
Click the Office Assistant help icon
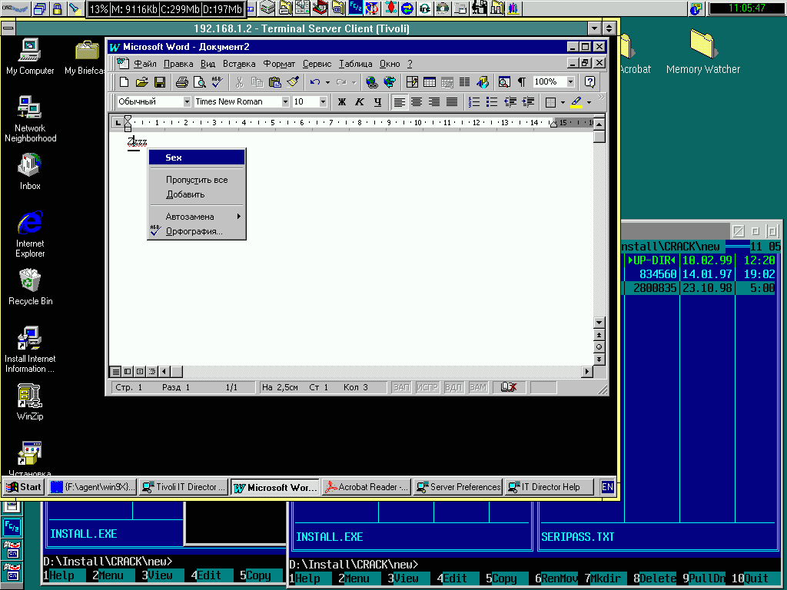(x=589, y=81)
